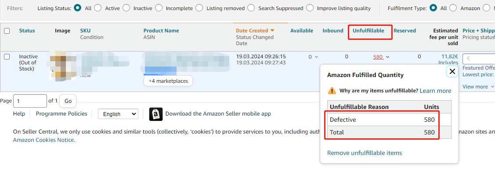Viewport: 495px width, 176px height.
Task: Collapse the Unfulfillable 580 chevron
Action: coord(388,57)
